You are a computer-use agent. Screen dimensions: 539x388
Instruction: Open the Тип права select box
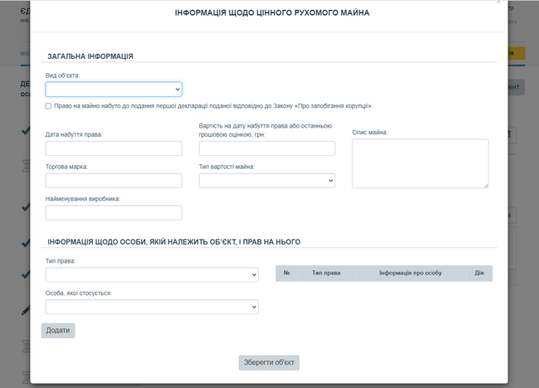pyautogui.click(x=152, y=274)
